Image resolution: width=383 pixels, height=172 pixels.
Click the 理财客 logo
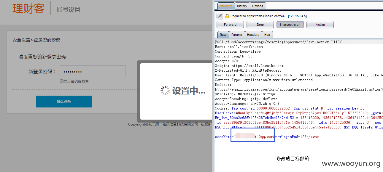(28, 9)
